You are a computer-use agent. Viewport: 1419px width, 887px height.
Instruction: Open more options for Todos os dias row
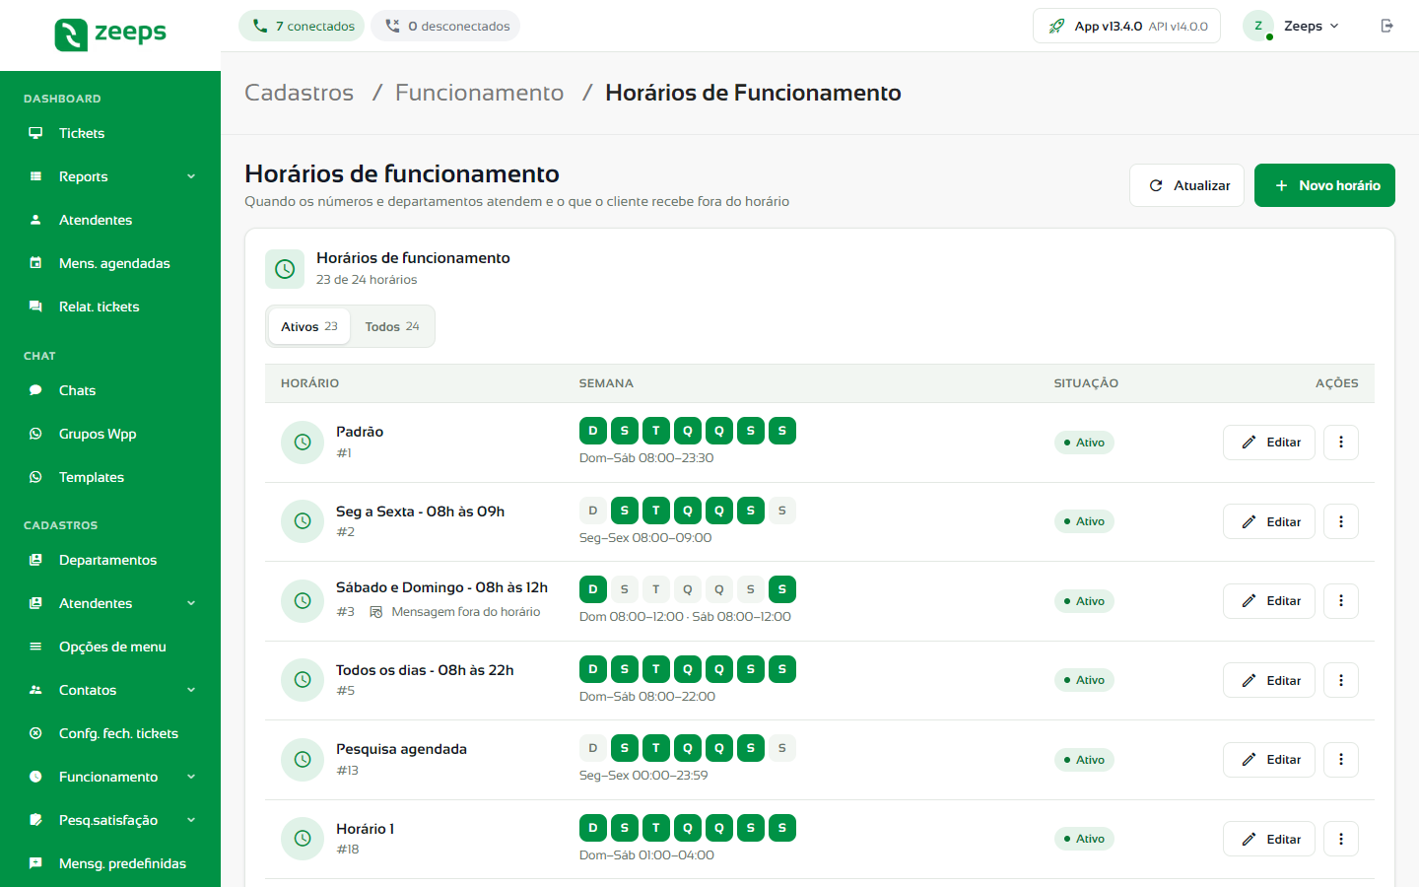(x=1341, y=680)
